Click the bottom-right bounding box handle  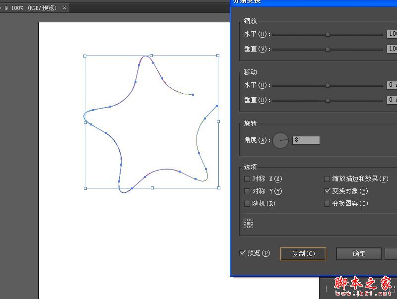point(219,188)
